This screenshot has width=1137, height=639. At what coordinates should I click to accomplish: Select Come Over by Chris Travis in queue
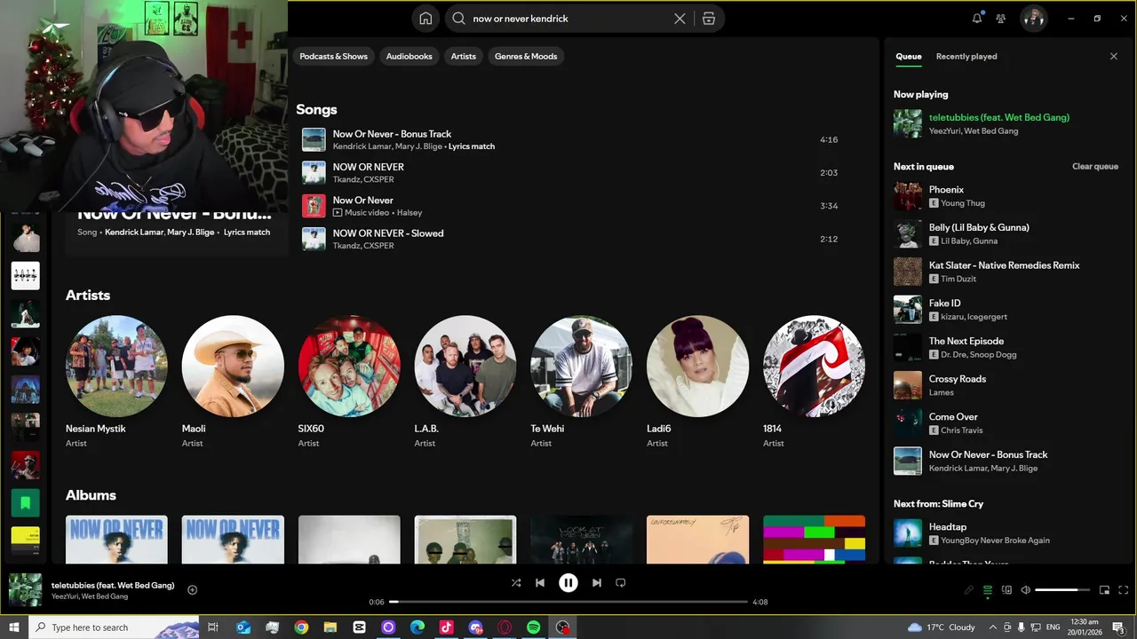tap(1006, 423)
